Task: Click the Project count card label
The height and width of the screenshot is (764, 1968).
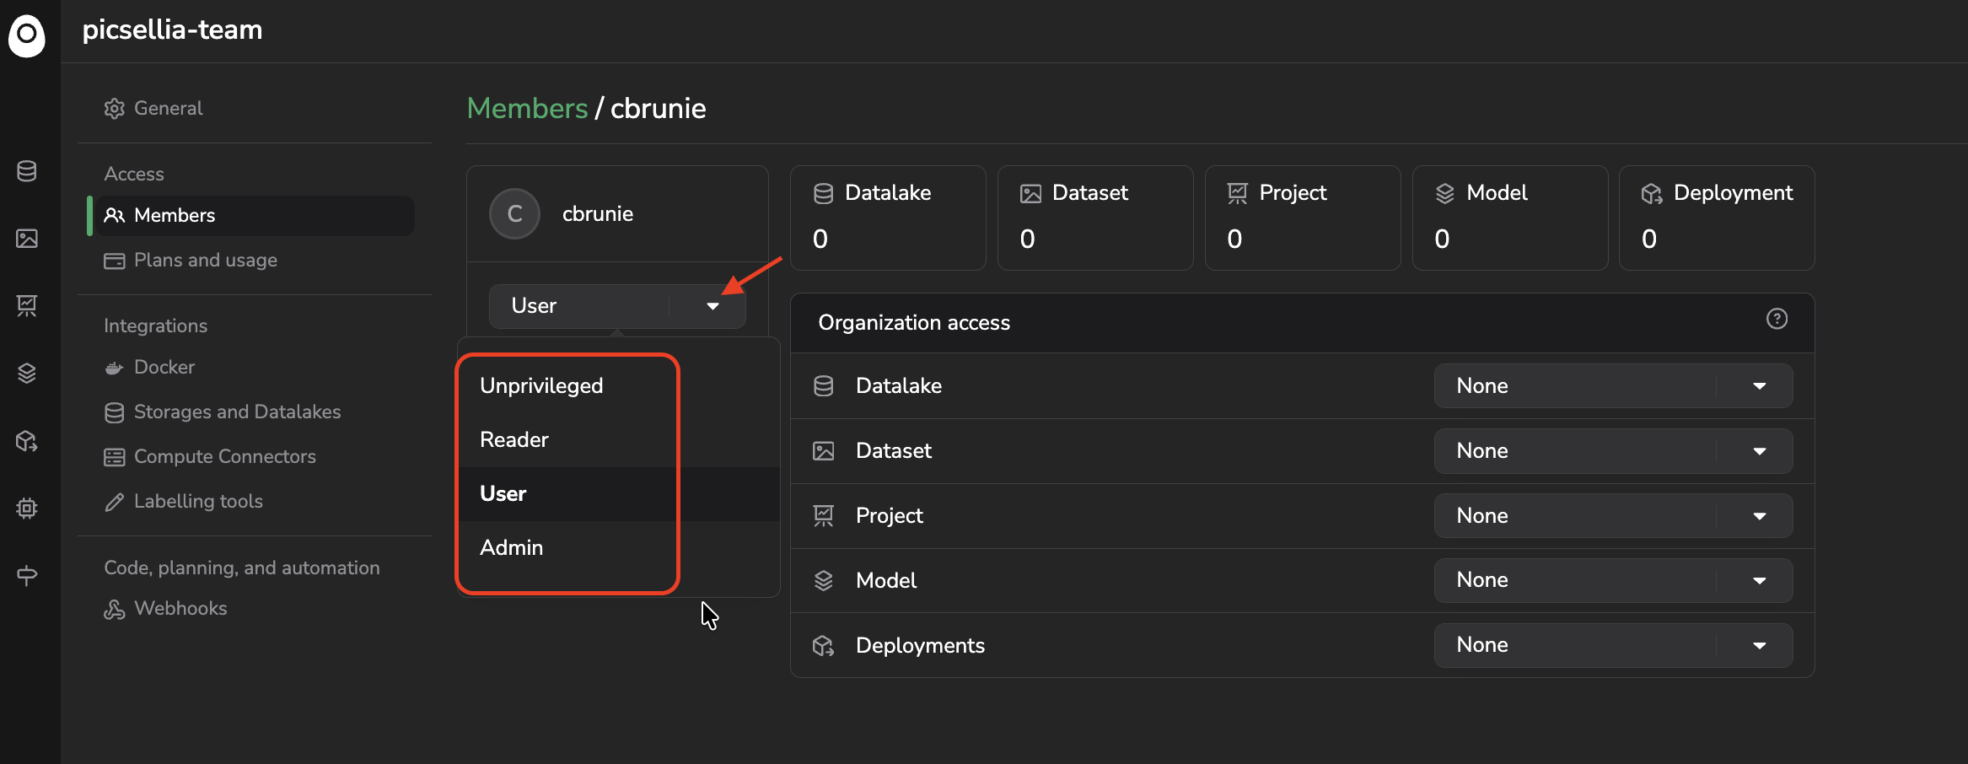Action: coord(1293,192)
